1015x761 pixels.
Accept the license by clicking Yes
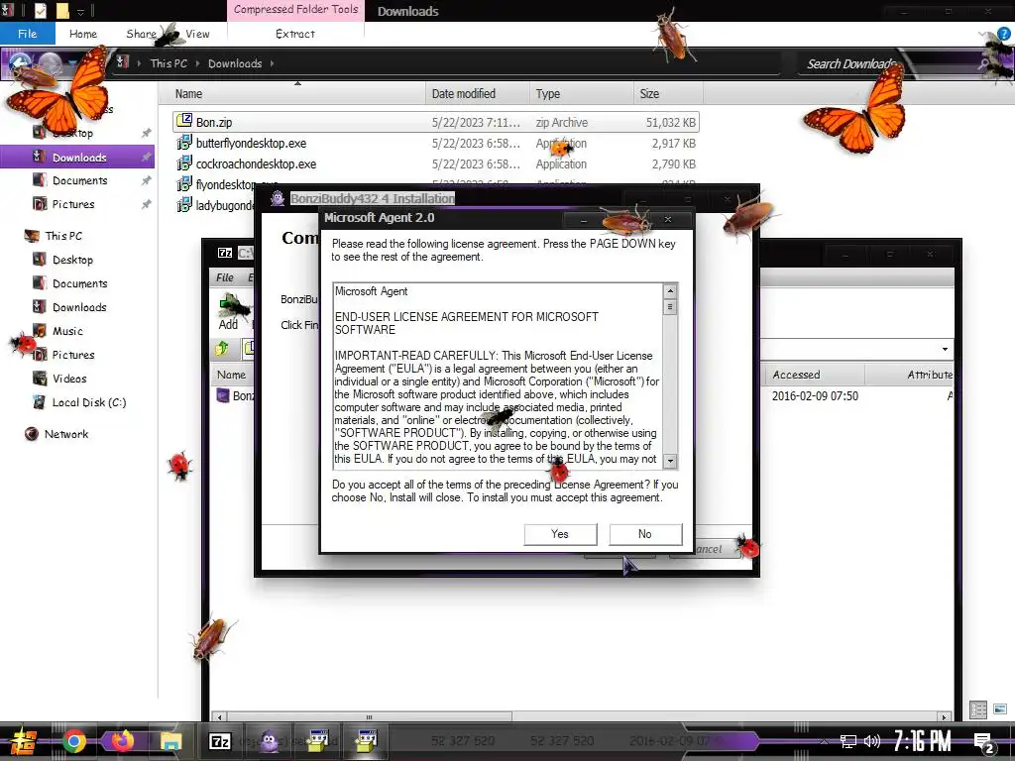[x=560, y=534]
